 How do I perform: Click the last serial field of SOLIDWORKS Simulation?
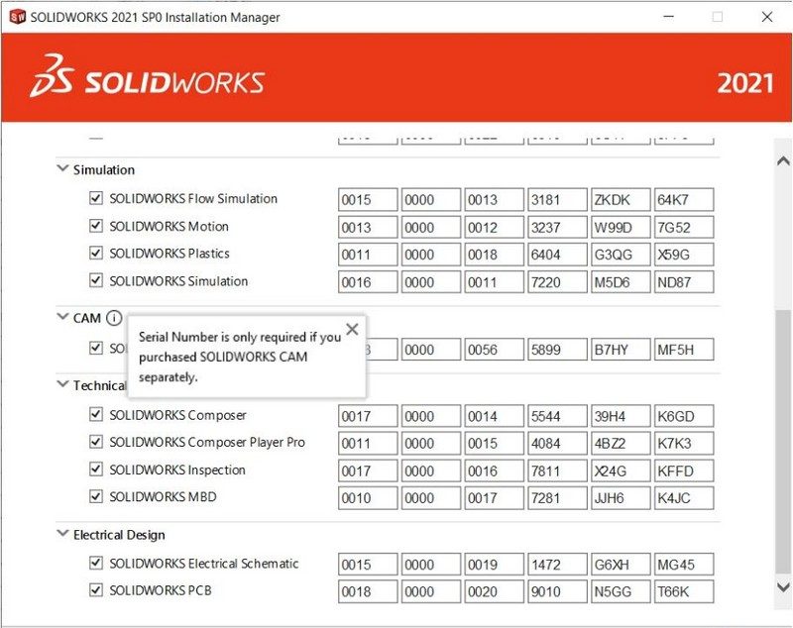click(684, 282)
